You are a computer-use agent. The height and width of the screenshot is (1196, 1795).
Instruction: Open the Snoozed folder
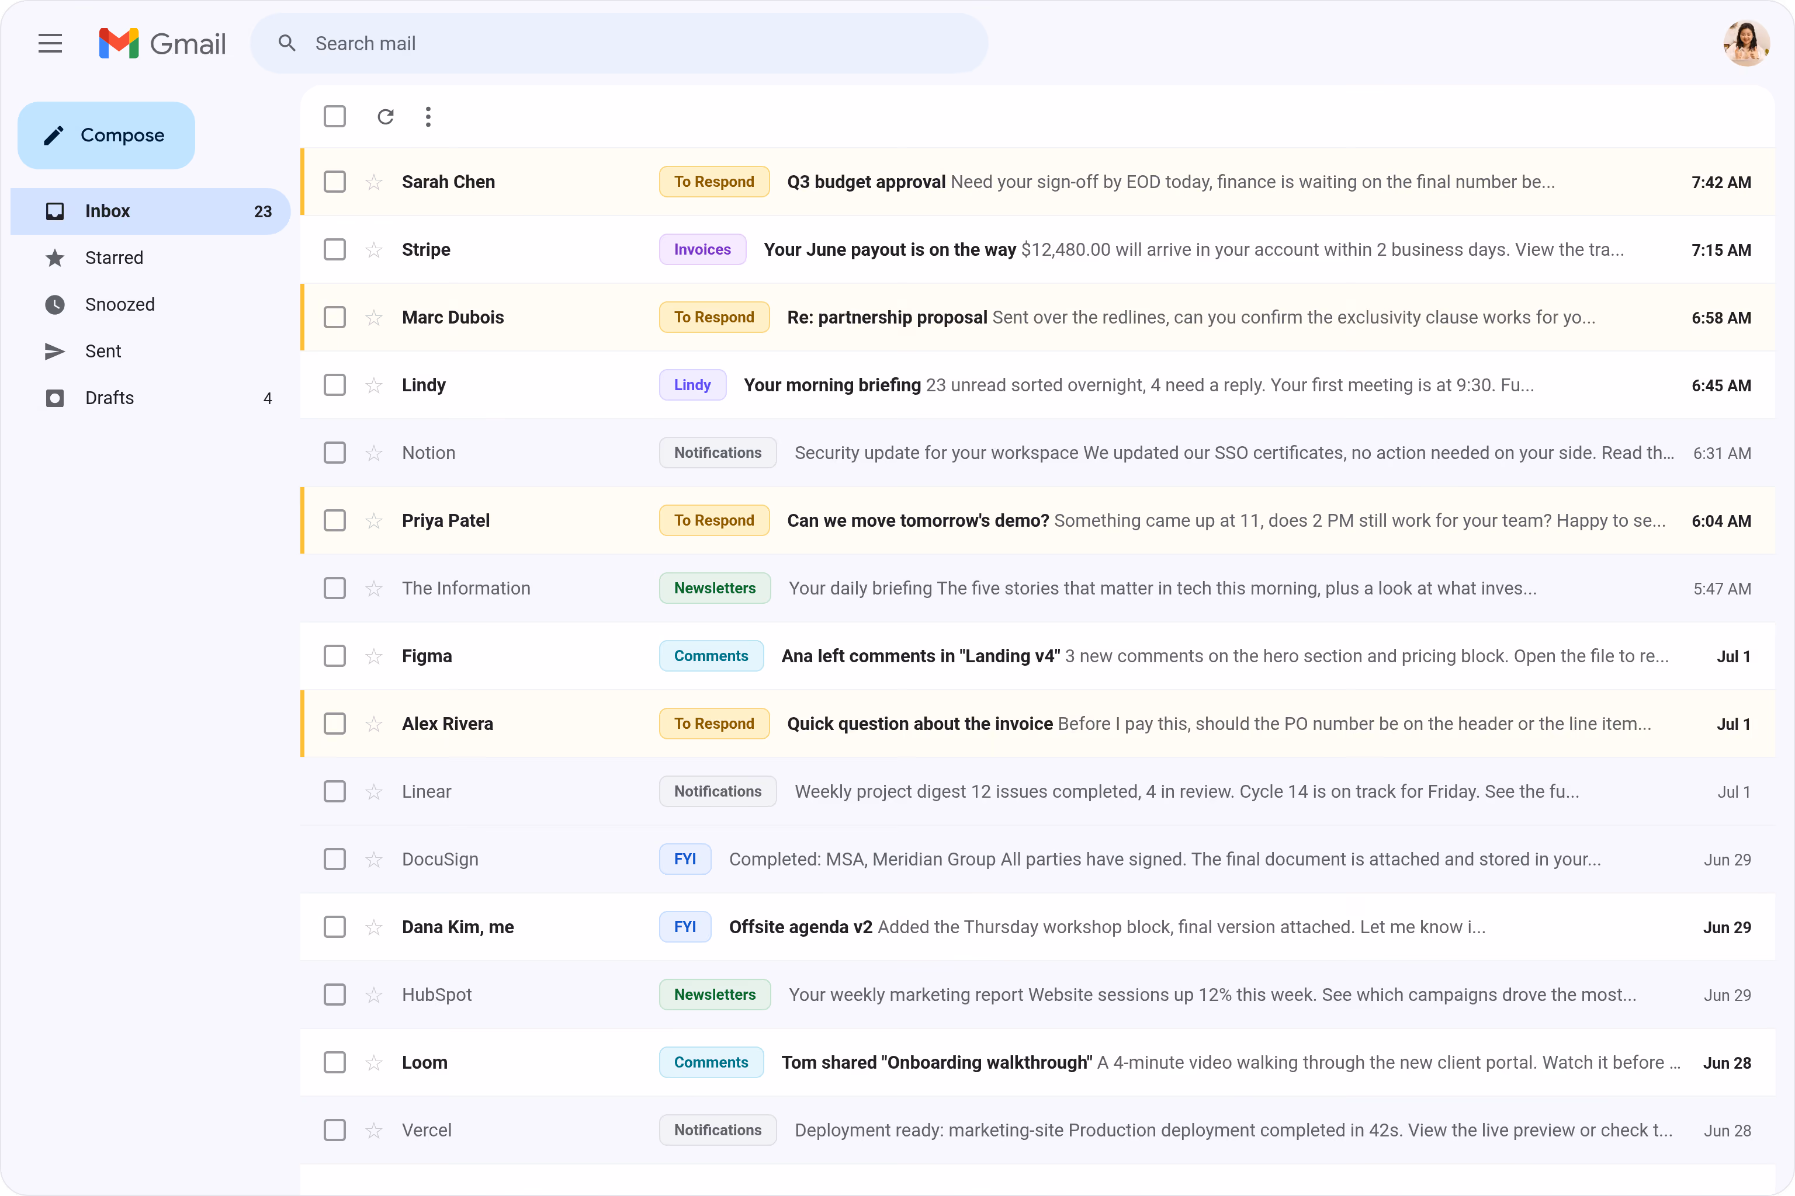click(x=150, y=304)
